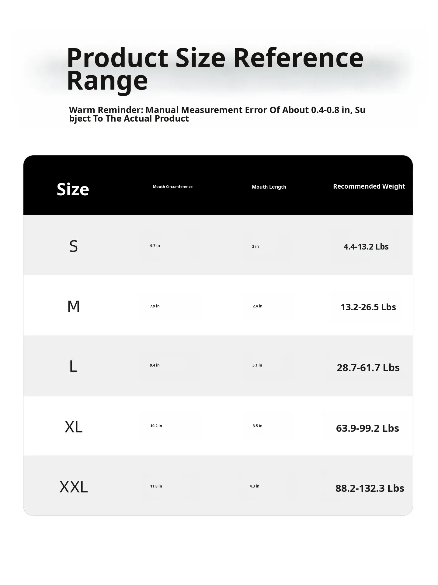Select the L size row label
The height and width of the screenshot is (585, 438).
pos(73,366)
